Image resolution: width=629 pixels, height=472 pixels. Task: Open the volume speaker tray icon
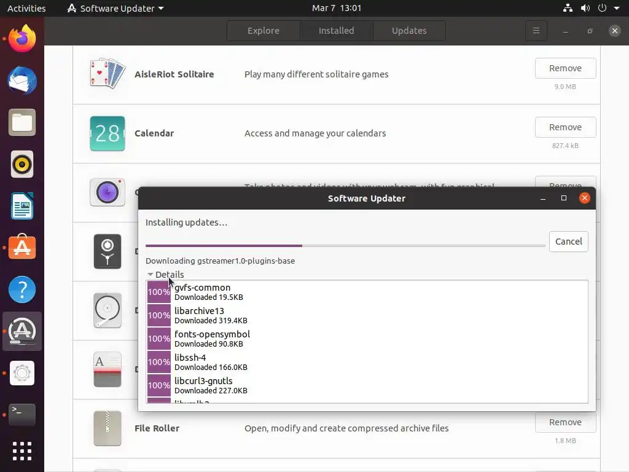(x=585, y=8)
